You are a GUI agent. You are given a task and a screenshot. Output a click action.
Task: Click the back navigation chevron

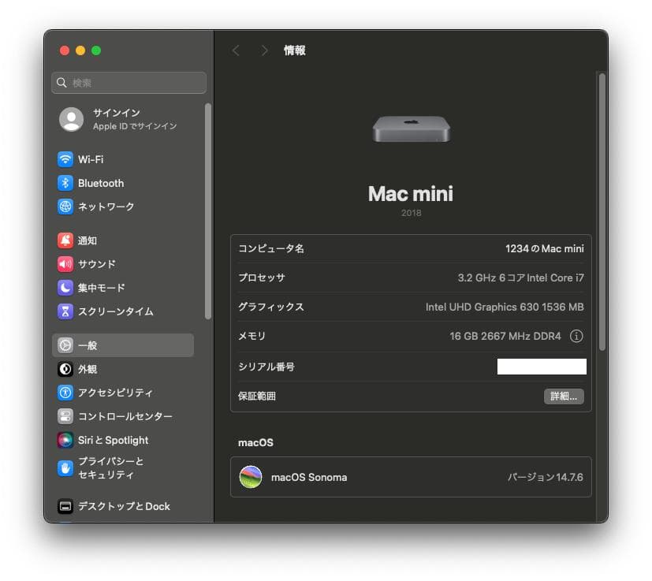237,50
